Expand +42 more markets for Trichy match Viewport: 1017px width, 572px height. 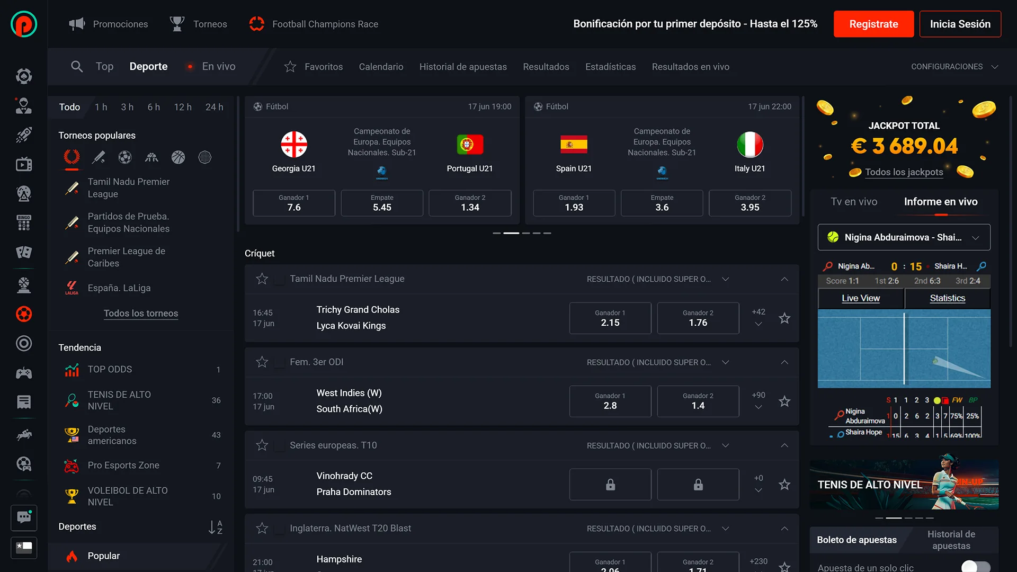758,318
